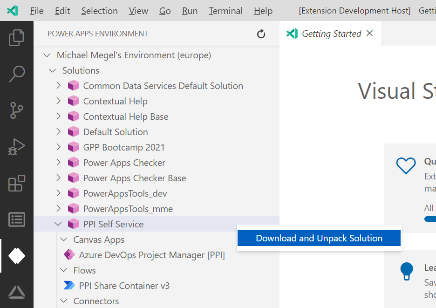Select Azure DevOps Project Manager [PPI] app
436x308 pixels.
click(x=152, y=255)
